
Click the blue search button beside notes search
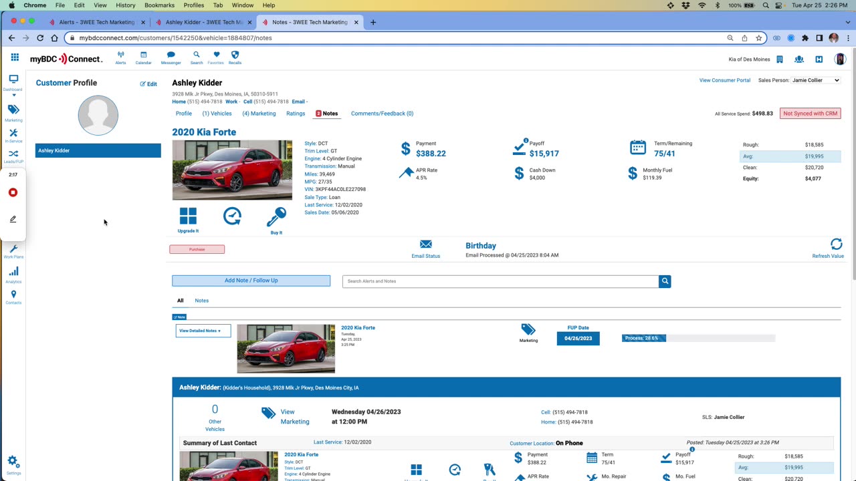pyautogui.click(x=665, y=281)
